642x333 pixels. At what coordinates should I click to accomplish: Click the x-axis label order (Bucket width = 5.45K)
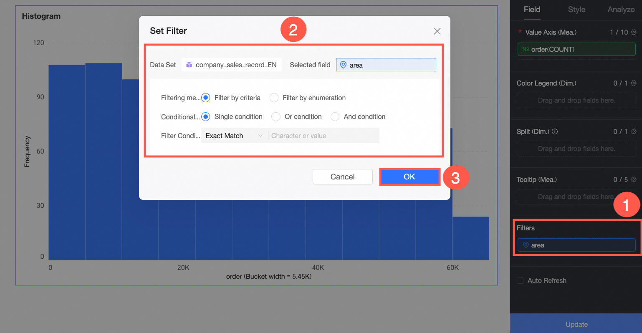pyautogui.click(x=269, y=276)
